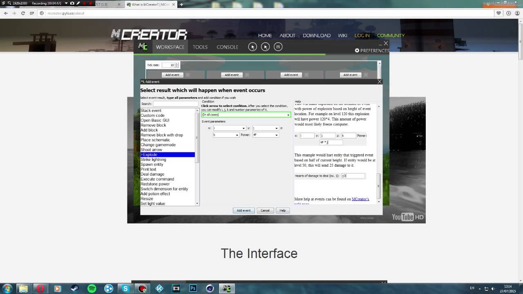Select 'Strike lightning' in event list
Viewport: 523px width, 294px height.
point(153,160)
